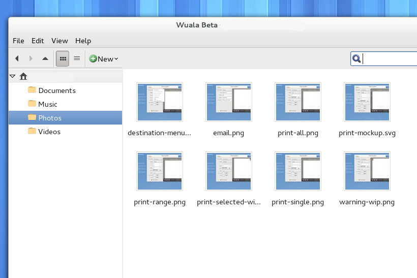
Task: Open the New dropdown menu
Action: pos(104,59)
